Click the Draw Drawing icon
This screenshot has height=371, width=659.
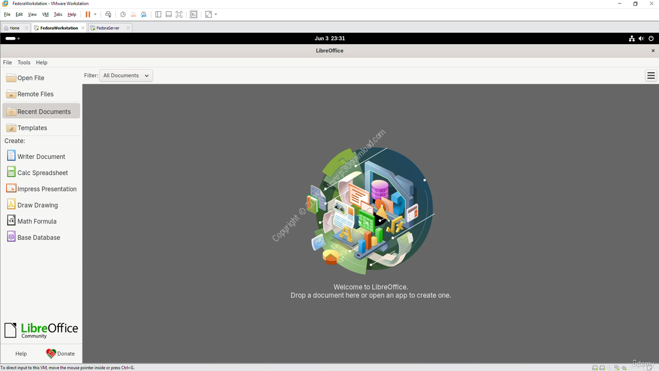(x=11, y=205)
